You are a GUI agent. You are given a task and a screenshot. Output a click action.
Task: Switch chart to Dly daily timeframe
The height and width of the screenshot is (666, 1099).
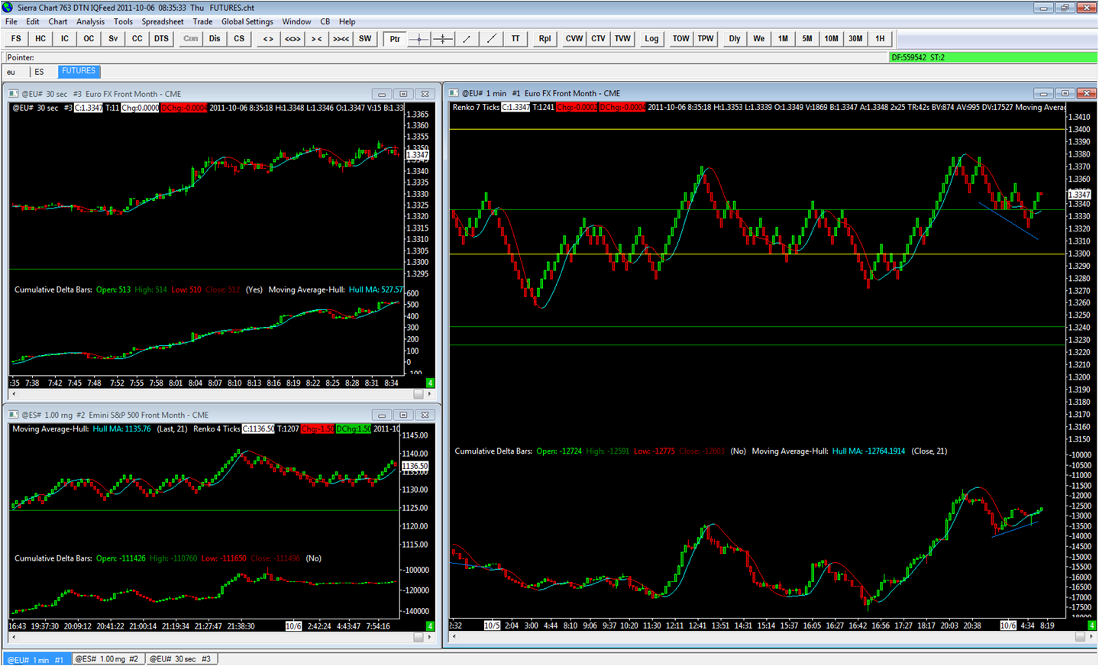click(735, 39)
